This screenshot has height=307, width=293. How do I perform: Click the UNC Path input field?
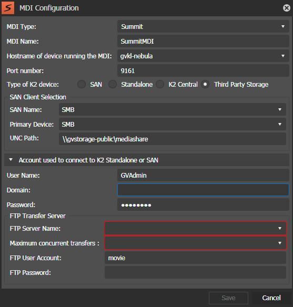173,139
